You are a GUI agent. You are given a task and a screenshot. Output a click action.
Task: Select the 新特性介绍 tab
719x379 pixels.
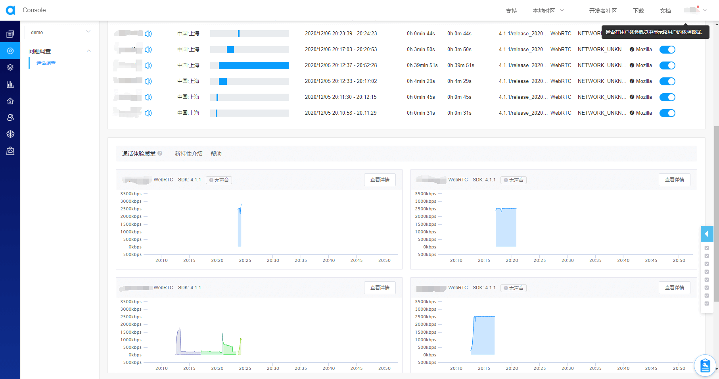188,154
